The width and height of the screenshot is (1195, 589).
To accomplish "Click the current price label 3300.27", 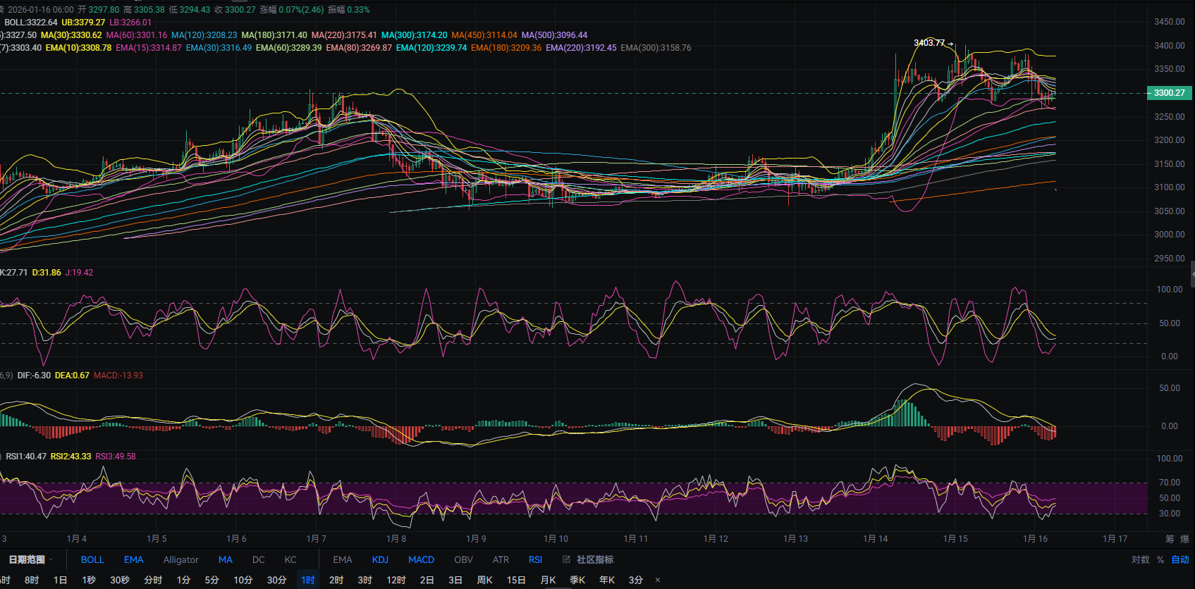I will tap(1169, 93).
